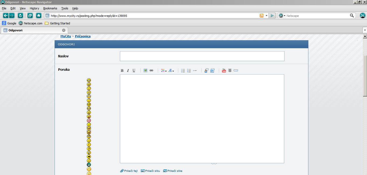Image resolution: width=367 pixels, height=175 pixels.
Task: Click the rounded button icon in editor toolbar
Action: tap(236, 70)
